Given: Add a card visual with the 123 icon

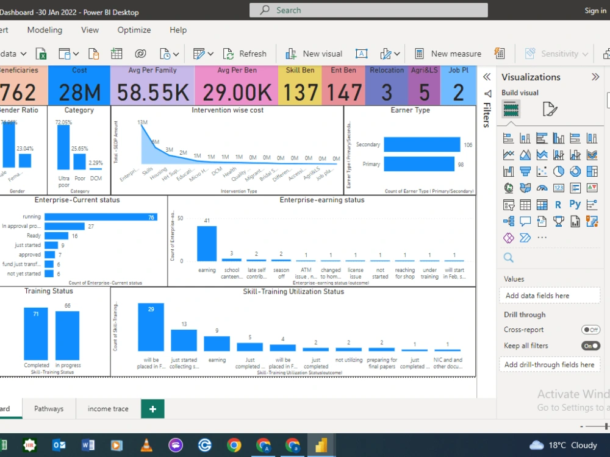Looking at the screenshot, I should (x=559, y=188).
